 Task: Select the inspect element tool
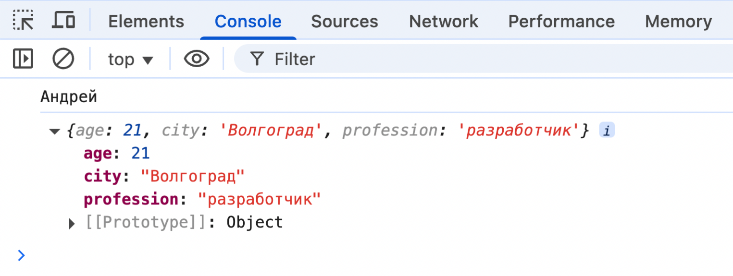[x=23, y=21]
